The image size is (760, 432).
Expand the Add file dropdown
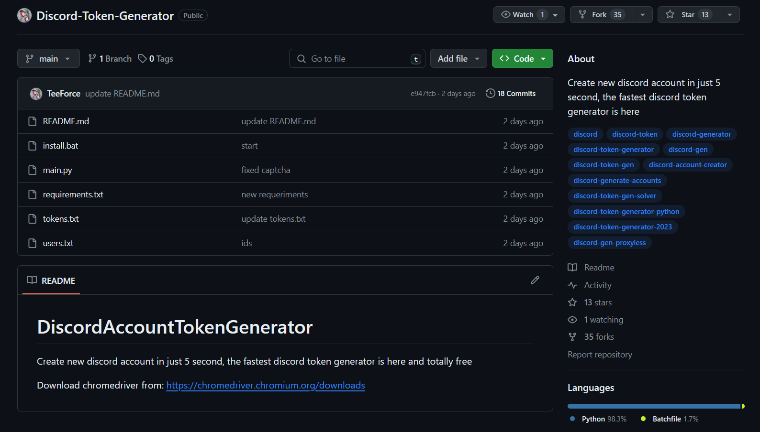coord(458,58)
